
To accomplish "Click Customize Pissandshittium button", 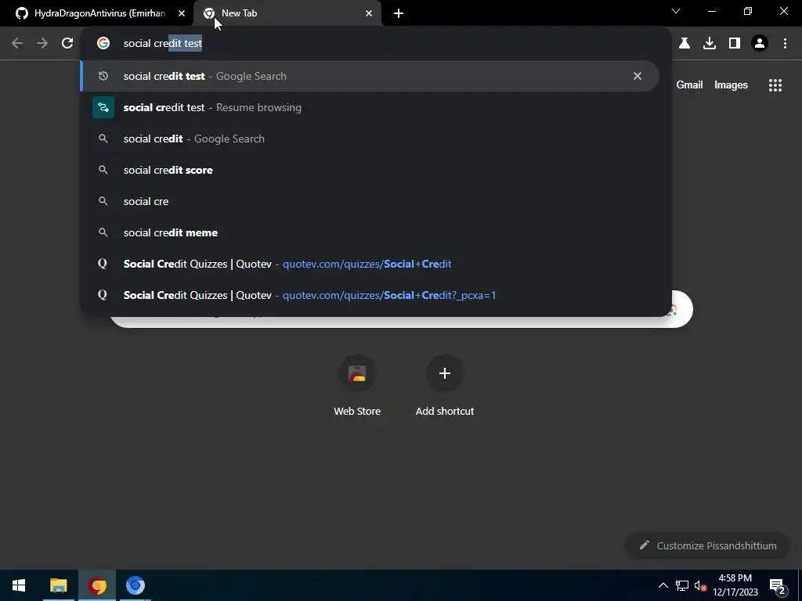I will [x=708, y=545].
